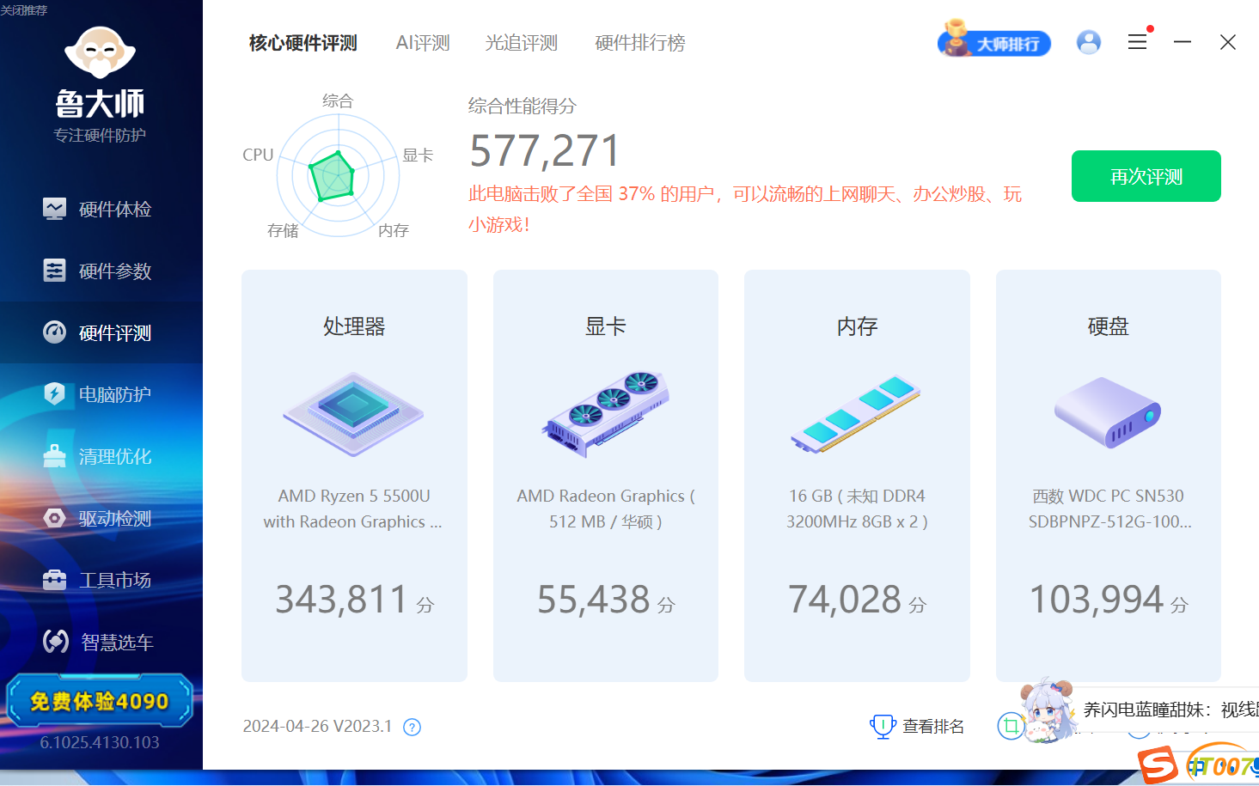The height and width of the screenshot is (786, 1259).
Task: Open 智慧选车 in sidebar
Action: tap(101, 642)
